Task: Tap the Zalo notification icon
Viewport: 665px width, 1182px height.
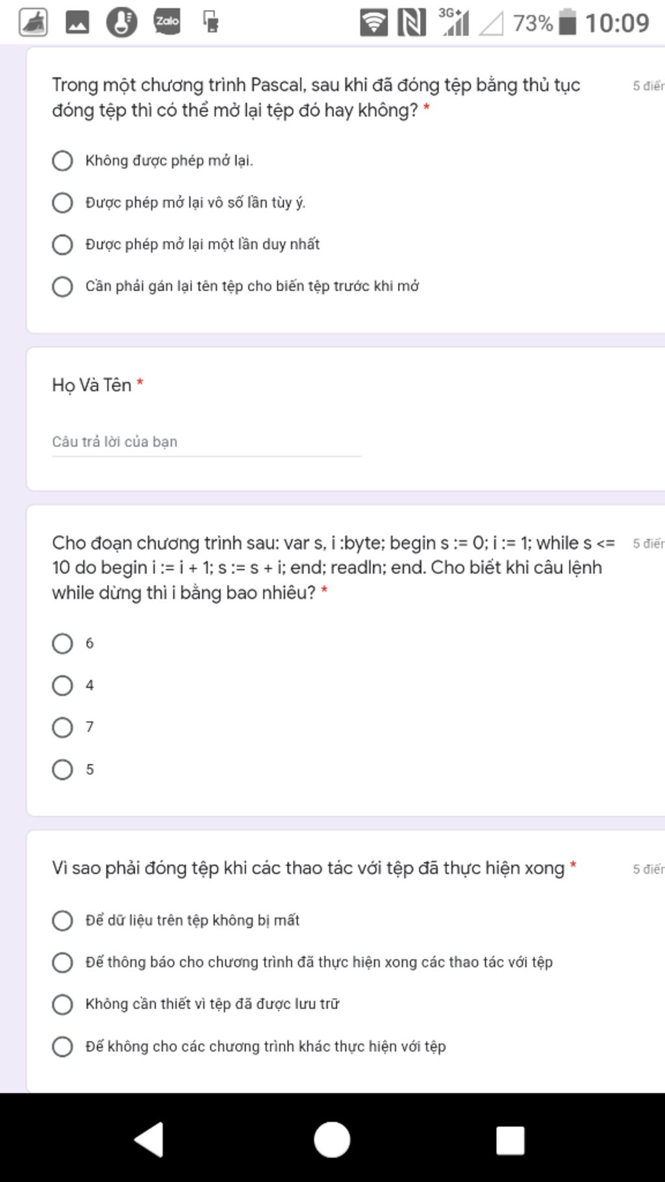Action: tap(167, 21)
